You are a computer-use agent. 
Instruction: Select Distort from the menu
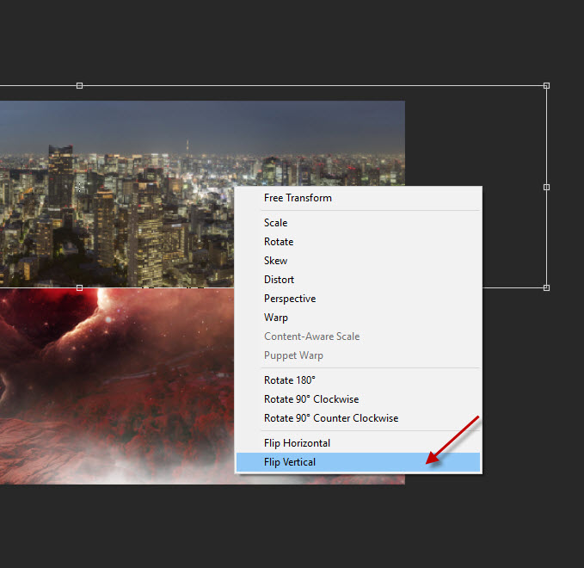(x=279, y=280)
